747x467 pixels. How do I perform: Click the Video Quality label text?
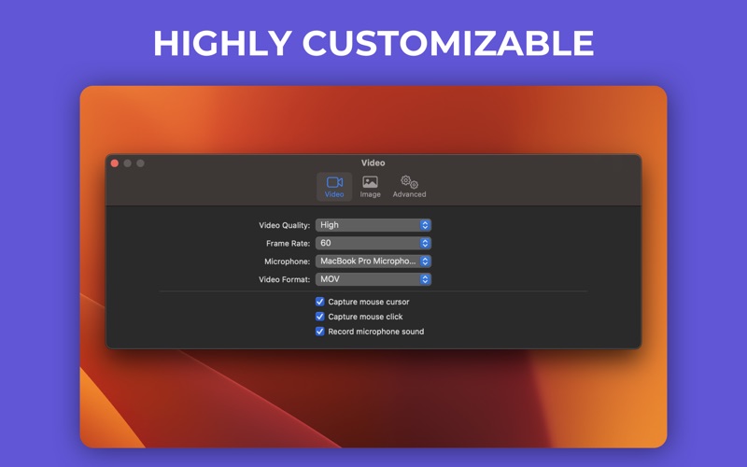point(285,225)
